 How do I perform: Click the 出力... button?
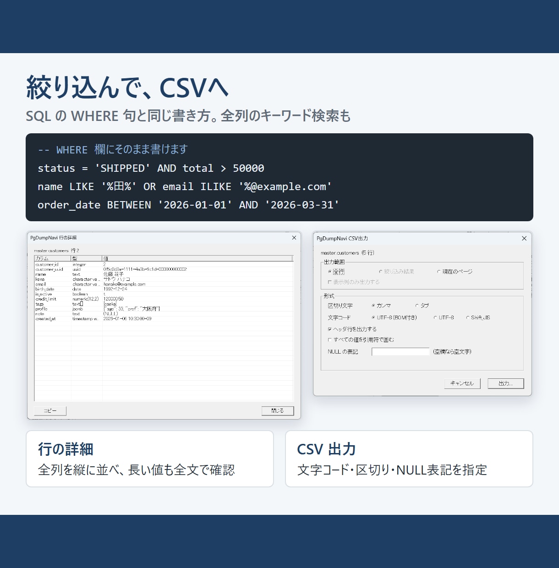[x=505, y=383]
